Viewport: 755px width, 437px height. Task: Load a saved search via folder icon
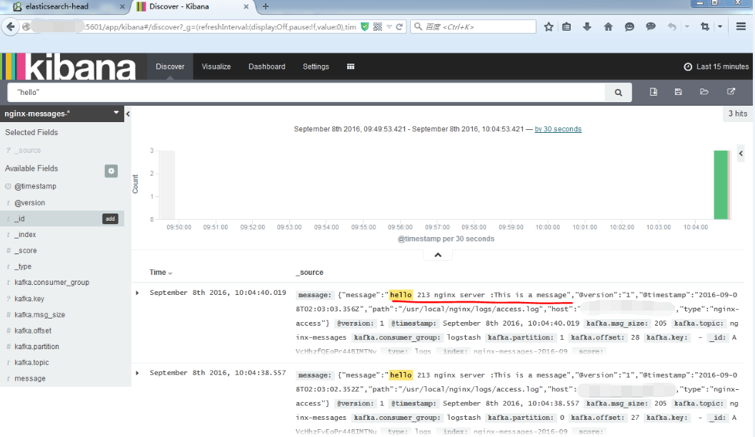704,91
